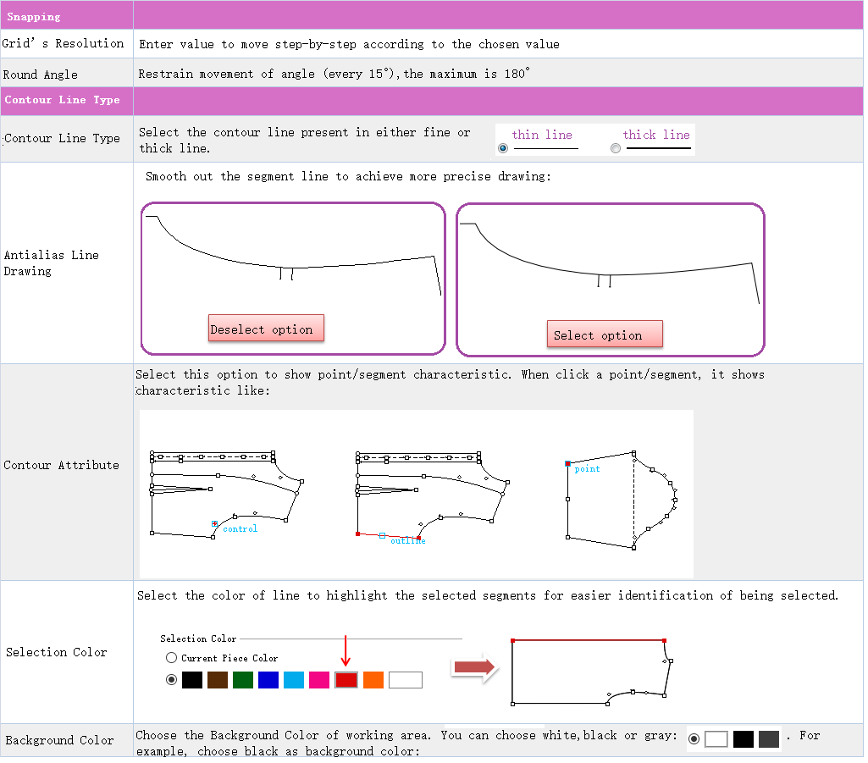
Task: Select the thick line radio button
Action: (x=616, y=148)
